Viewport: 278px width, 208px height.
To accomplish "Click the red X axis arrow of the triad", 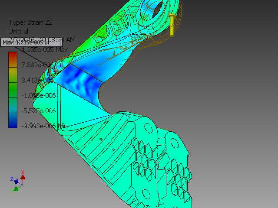I will pos(23,177).
